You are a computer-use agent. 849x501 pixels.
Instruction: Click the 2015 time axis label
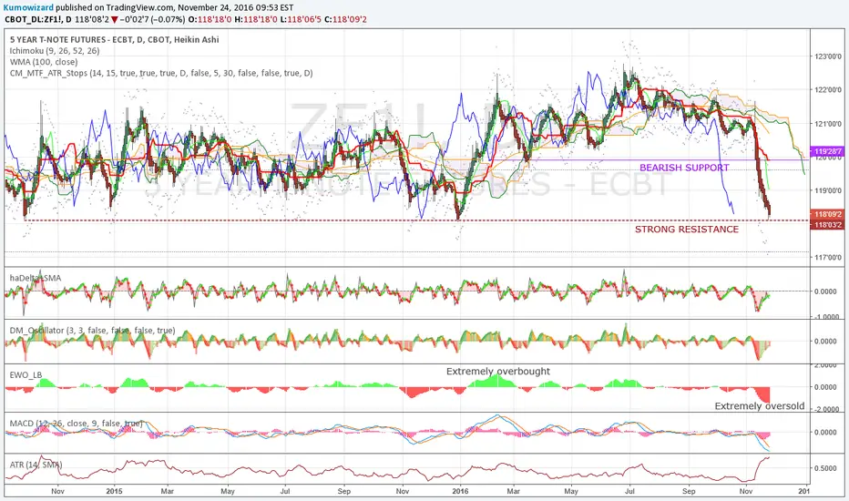click(114, 491)
